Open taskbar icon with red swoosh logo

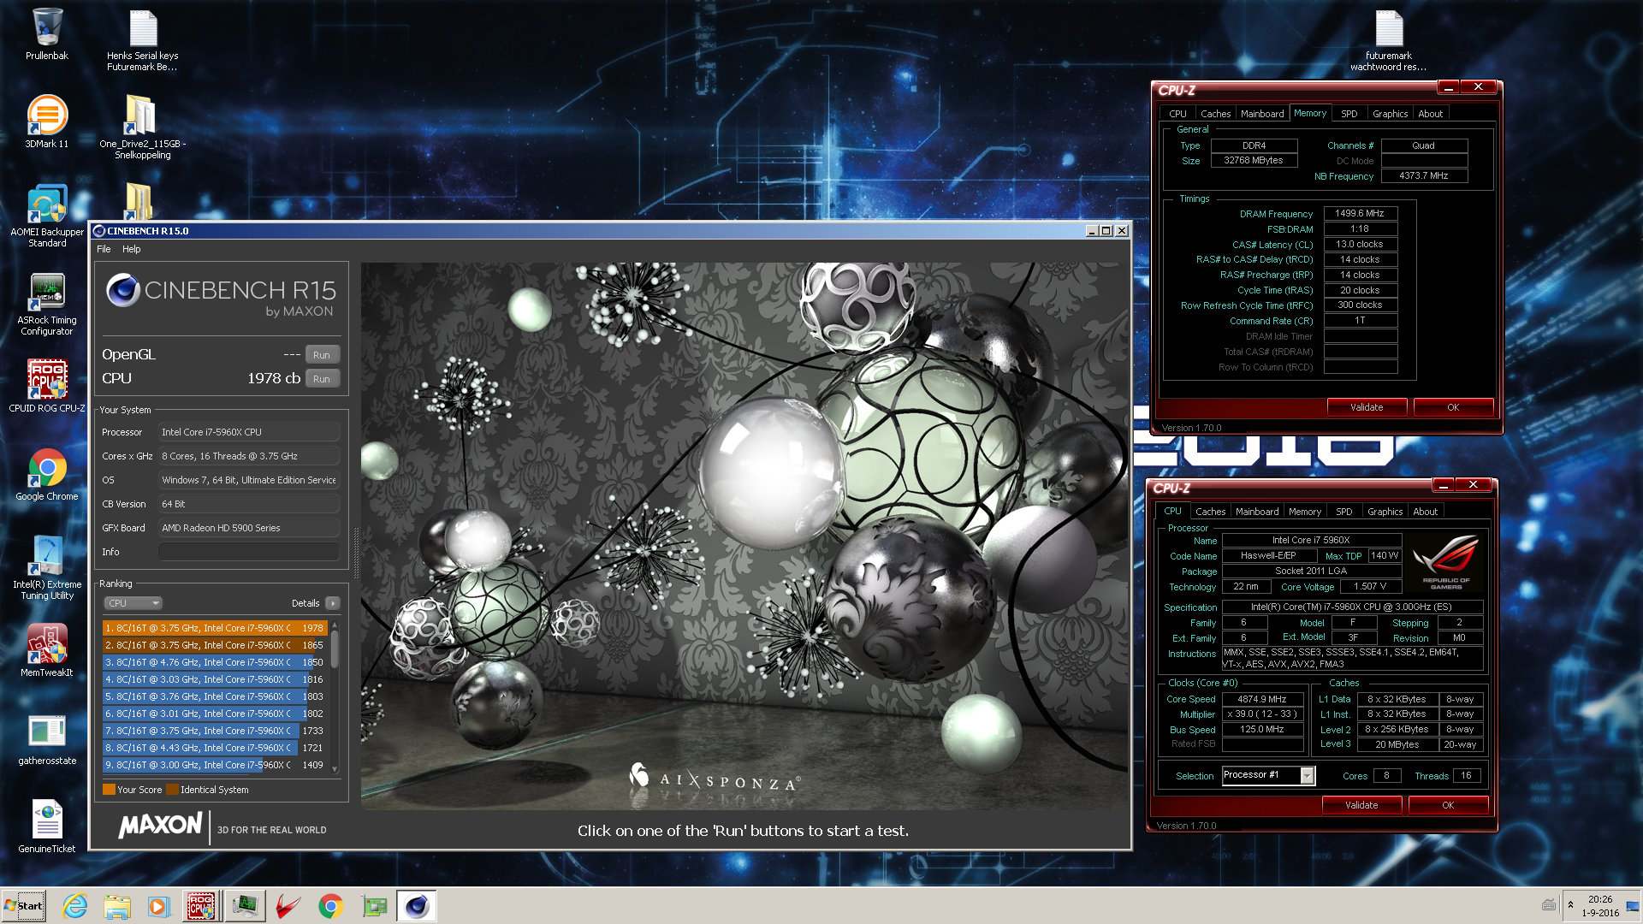tap(288, 906)
